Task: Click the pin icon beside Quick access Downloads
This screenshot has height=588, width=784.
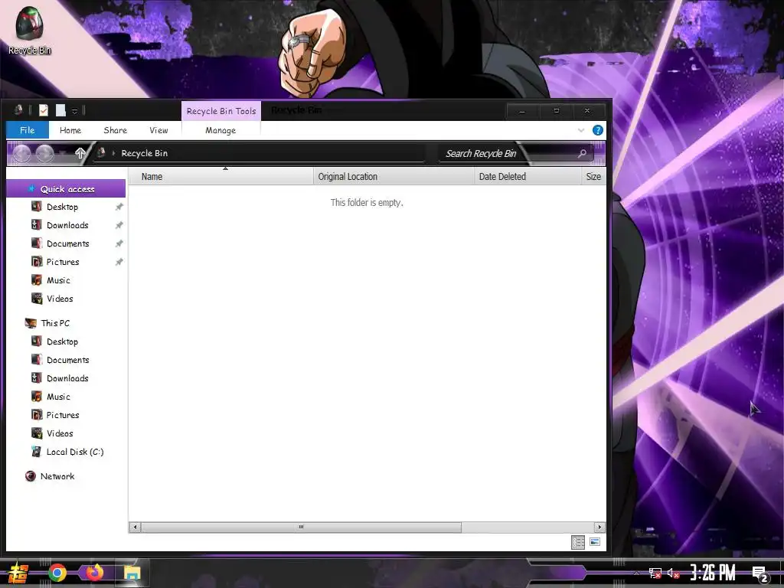Action: coord(119,226)
